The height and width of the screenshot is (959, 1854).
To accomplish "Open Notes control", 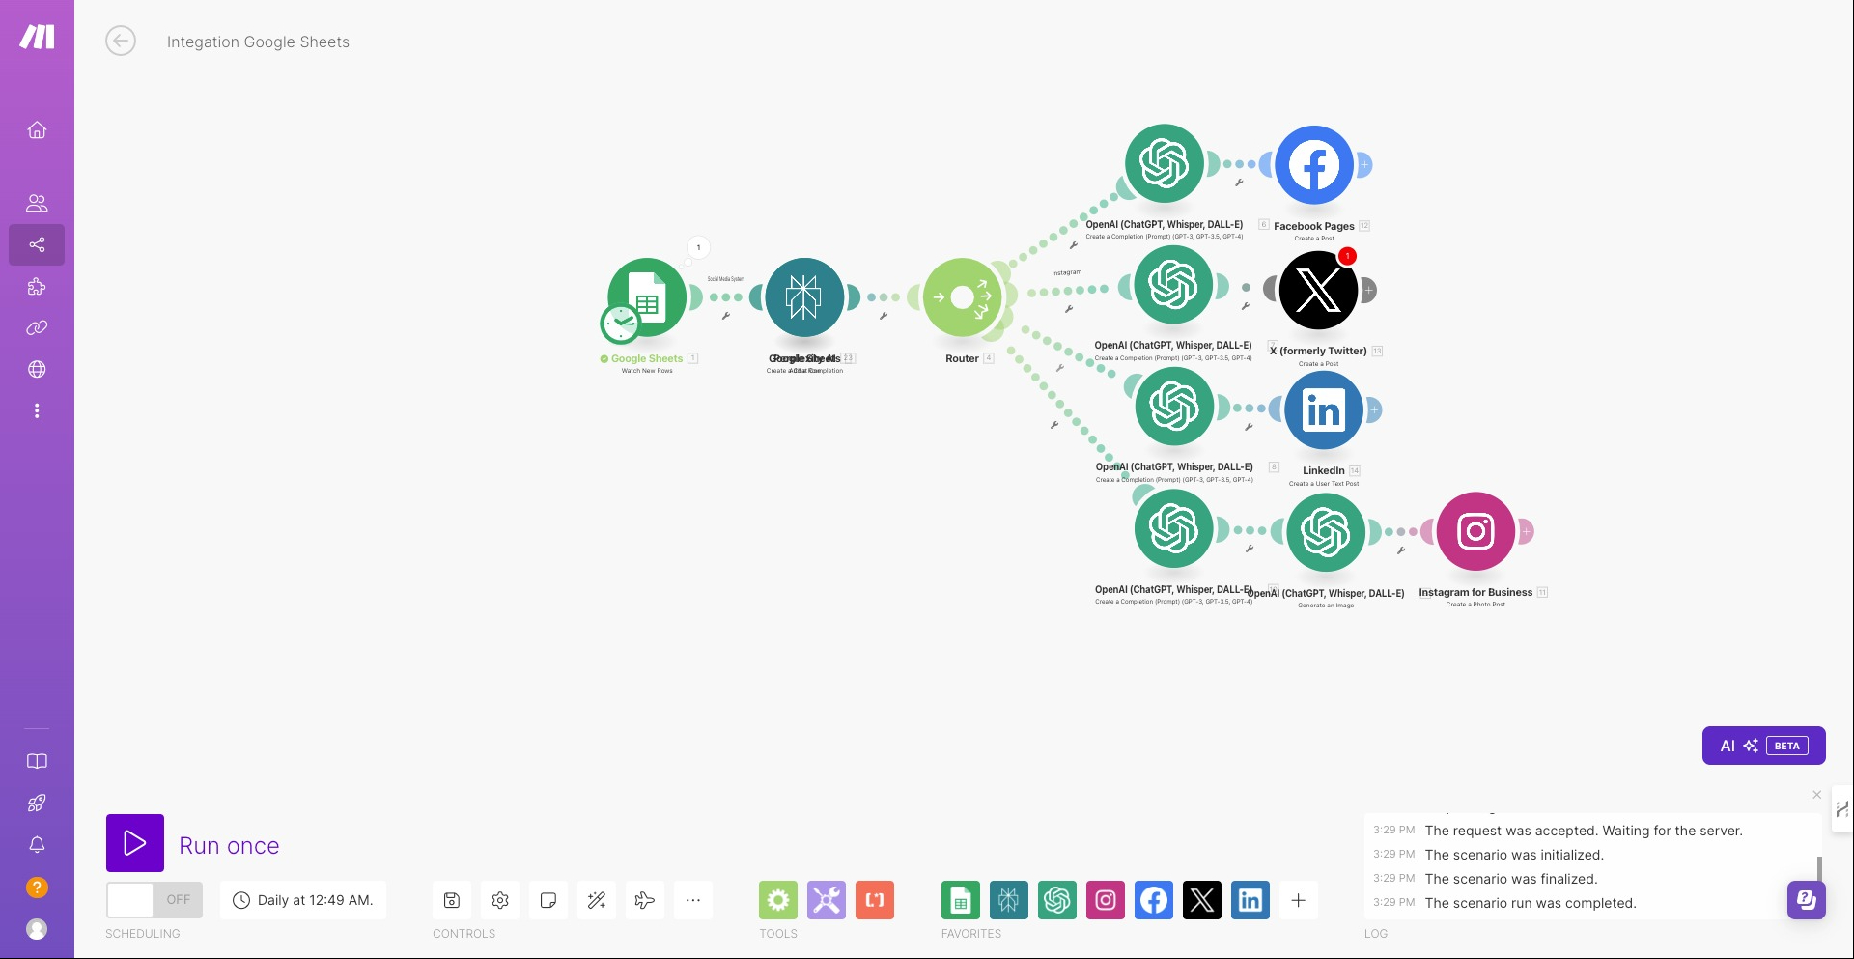I will click(548, 900).
